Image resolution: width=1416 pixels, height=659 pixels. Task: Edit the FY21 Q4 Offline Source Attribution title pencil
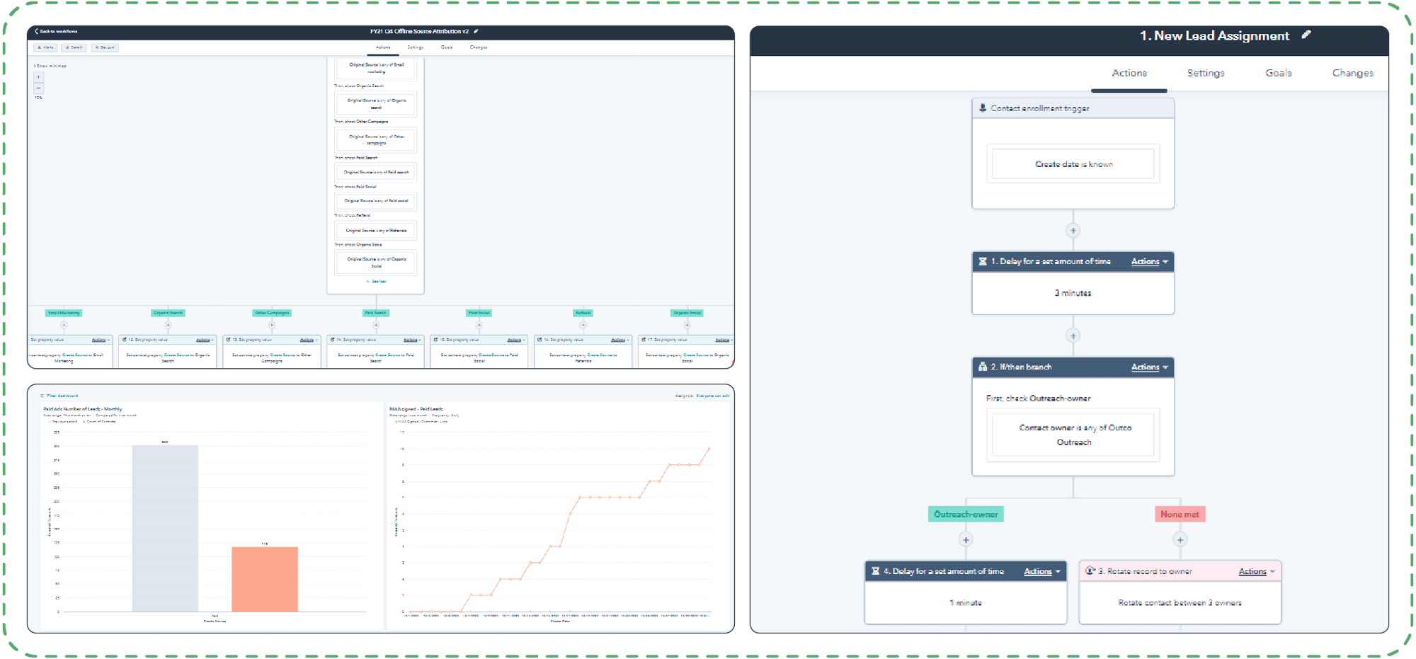click(x=476, y=31)
